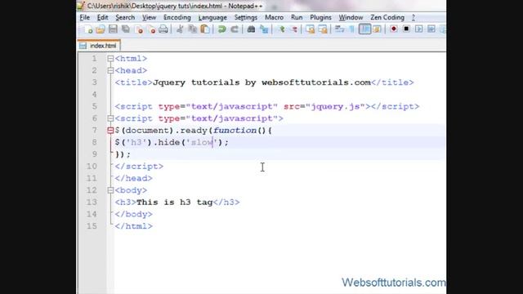
Task: Click the Open file toolbar icon
Action: pyautogui.click(x=101, y=29)
